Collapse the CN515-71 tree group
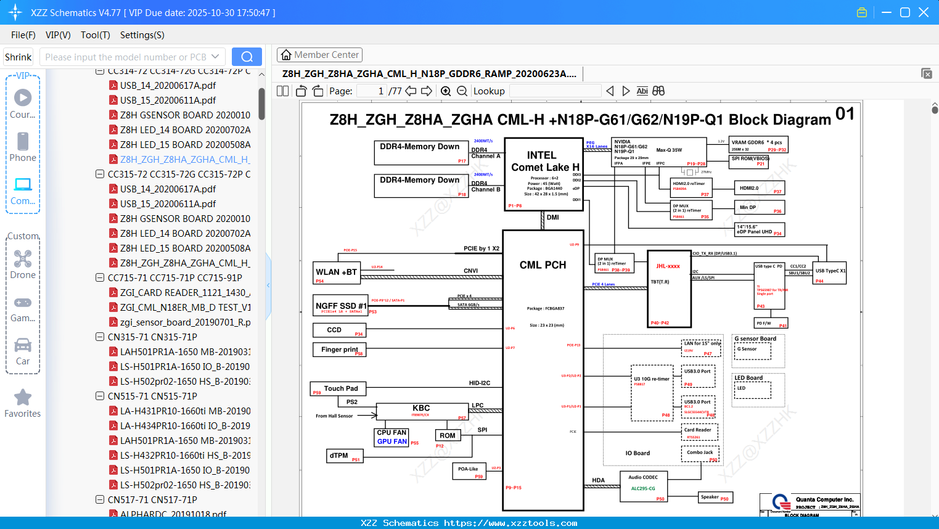939x529 pixels. (x=100, y=396)
